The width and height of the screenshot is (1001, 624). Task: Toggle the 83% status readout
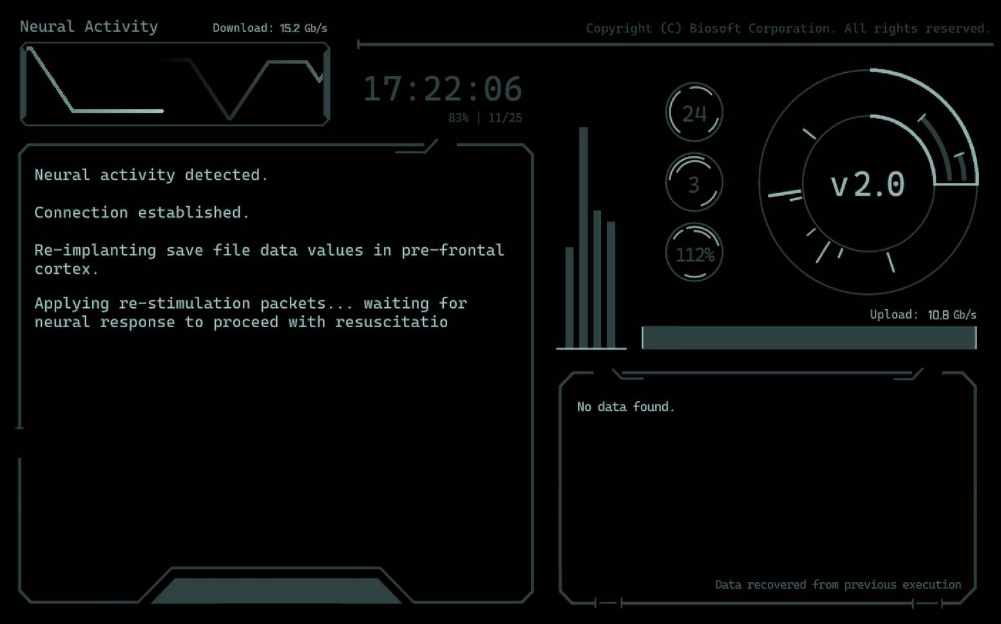click(459, 118)
